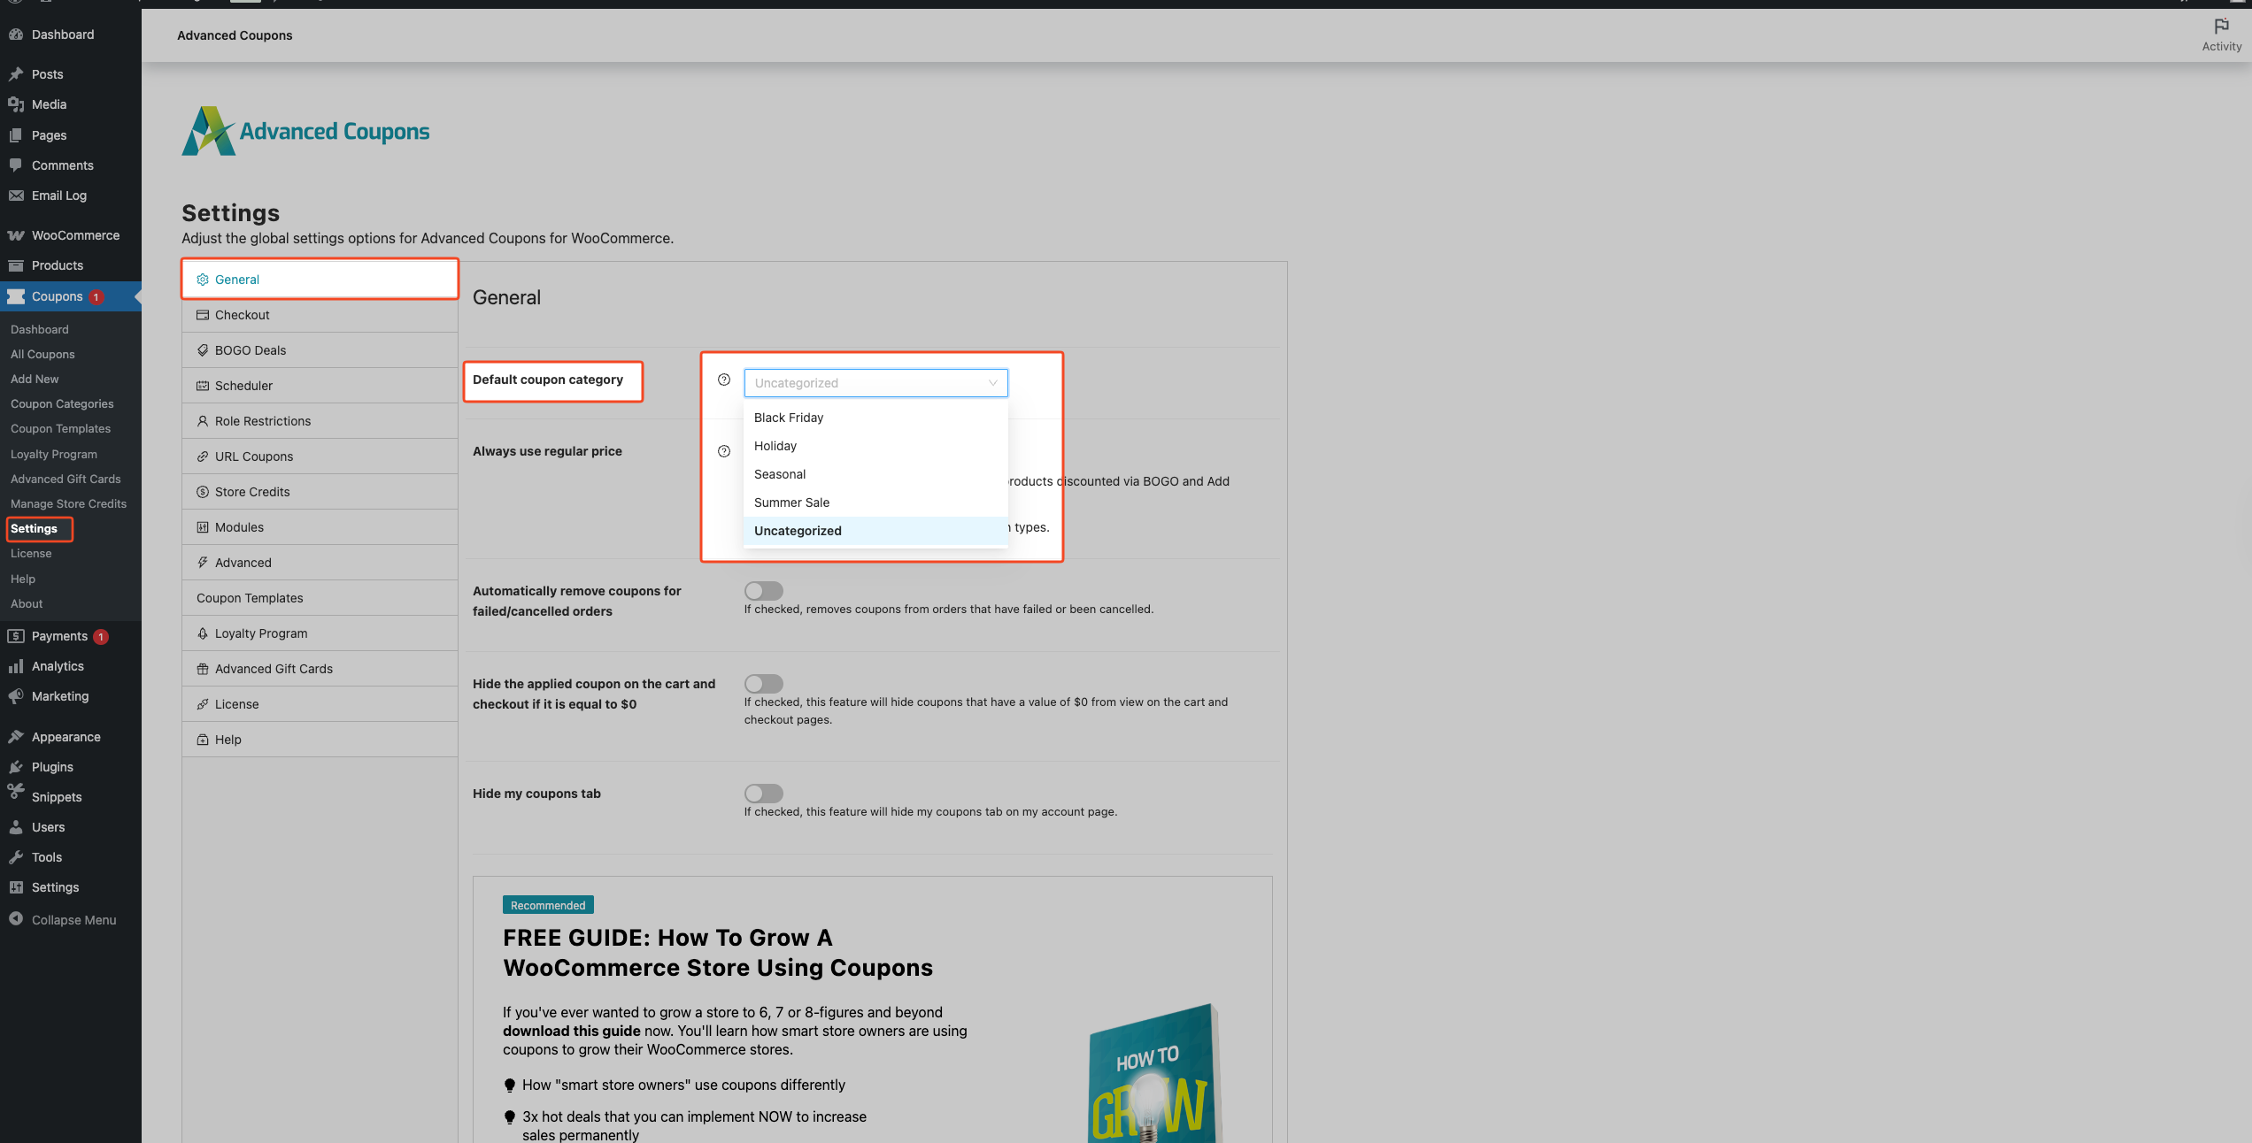Click the Activity flag icon

pyautogui.click(x=2221, y=27)
